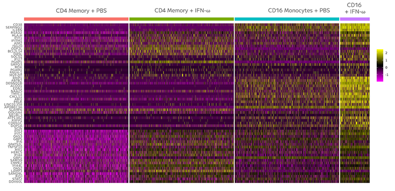
Task: Click the cyan CD16 Monocytes + PBS color bar
Action: [x=287, y=19]
